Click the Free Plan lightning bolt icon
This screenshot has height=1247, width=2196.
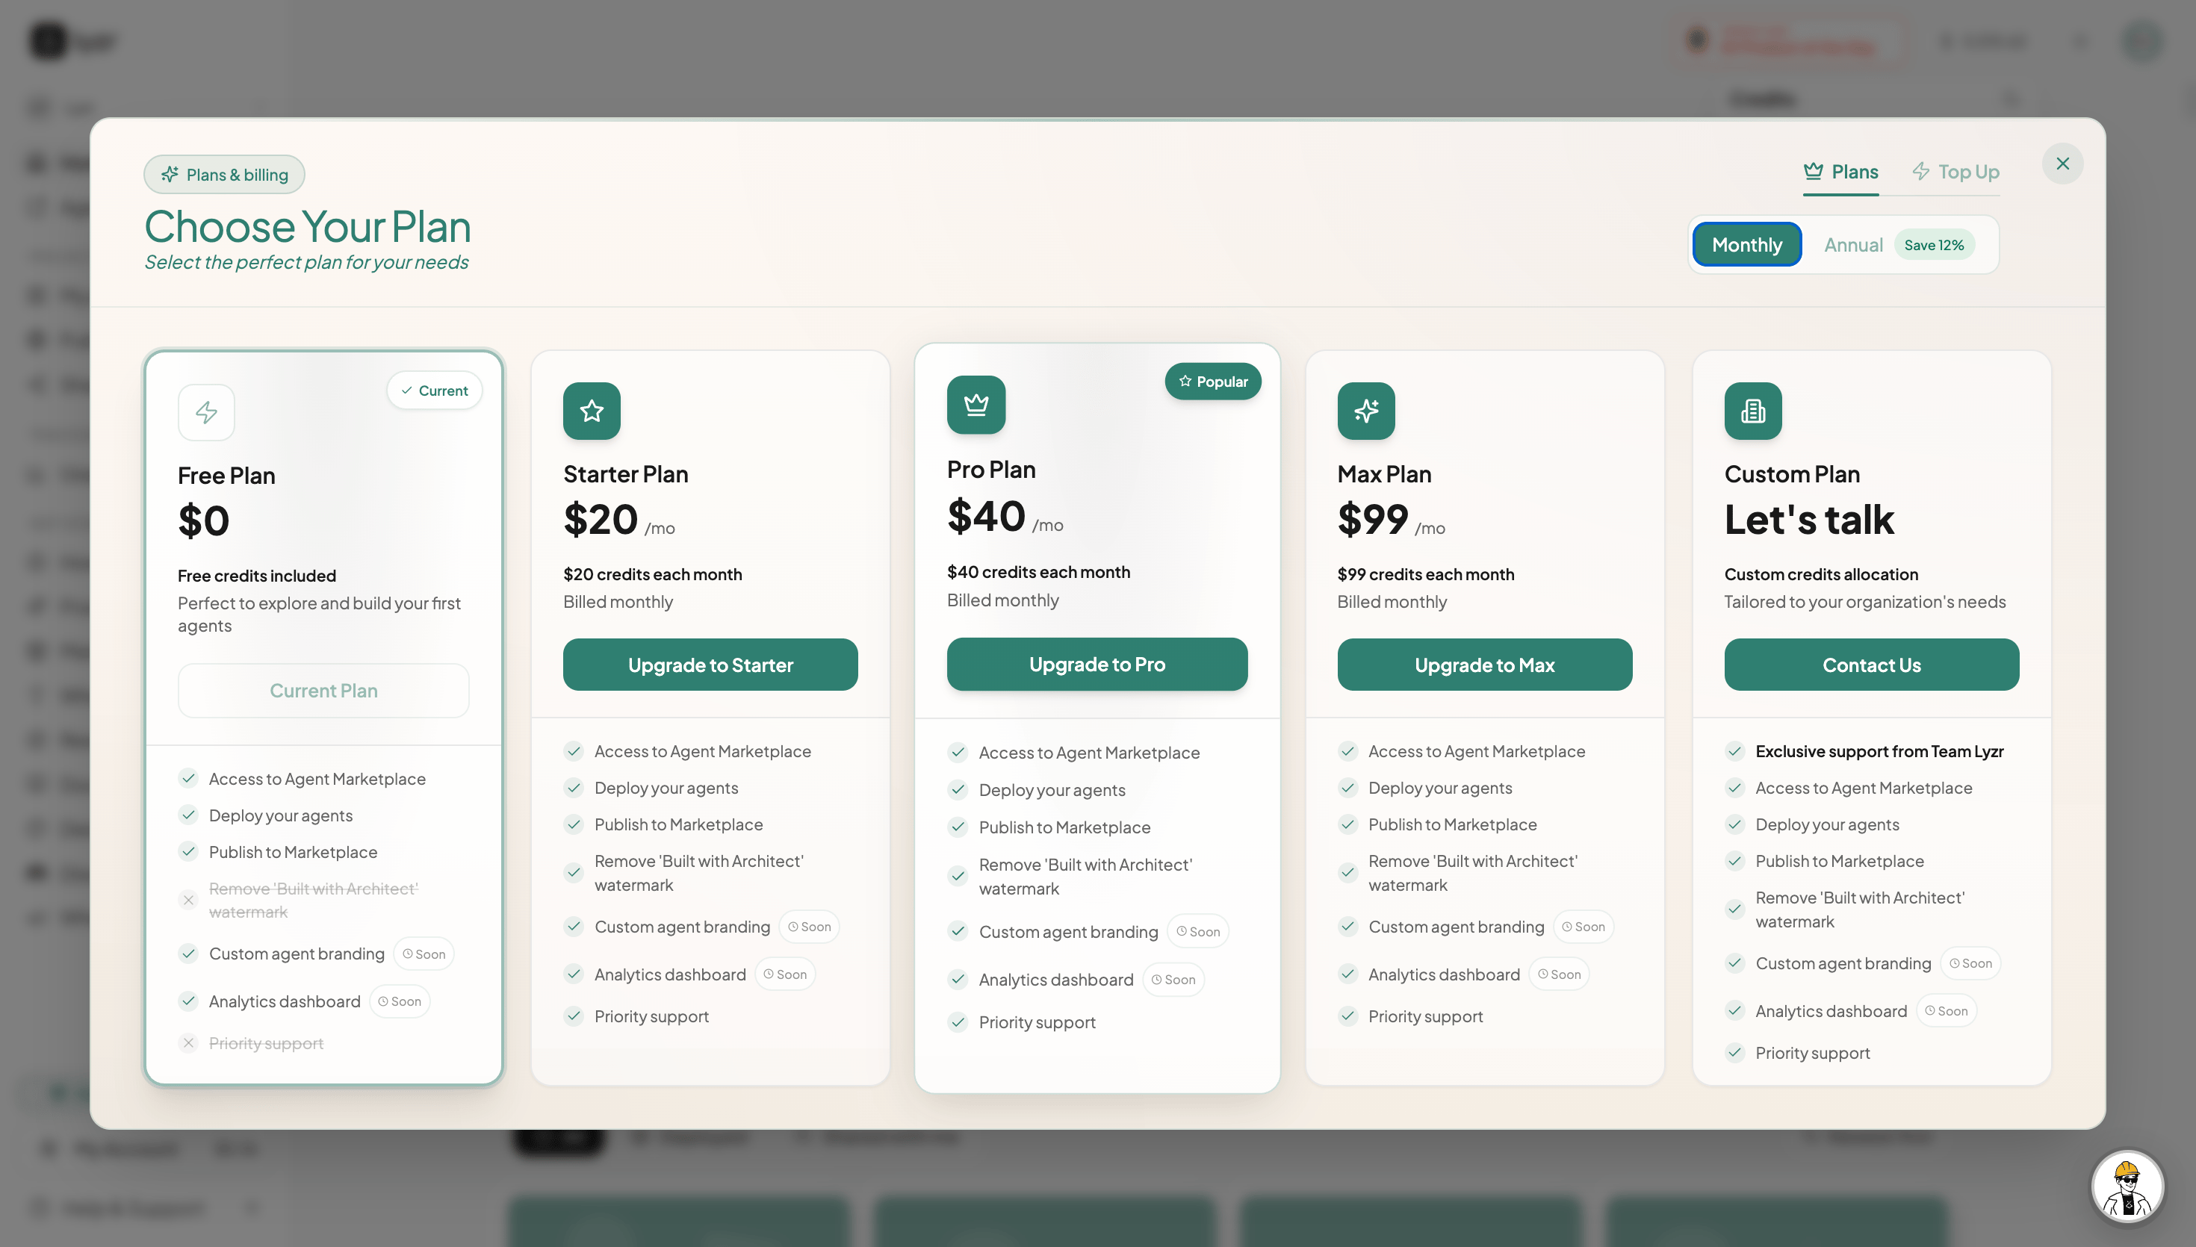coord(206,413)
